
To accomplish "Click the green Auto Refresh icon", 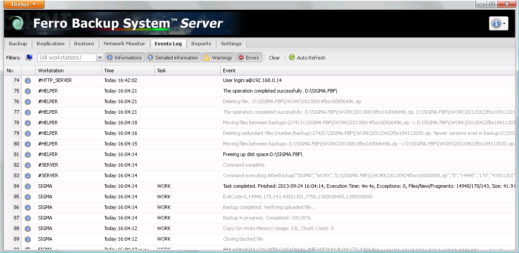I will (x=292, y=58).
